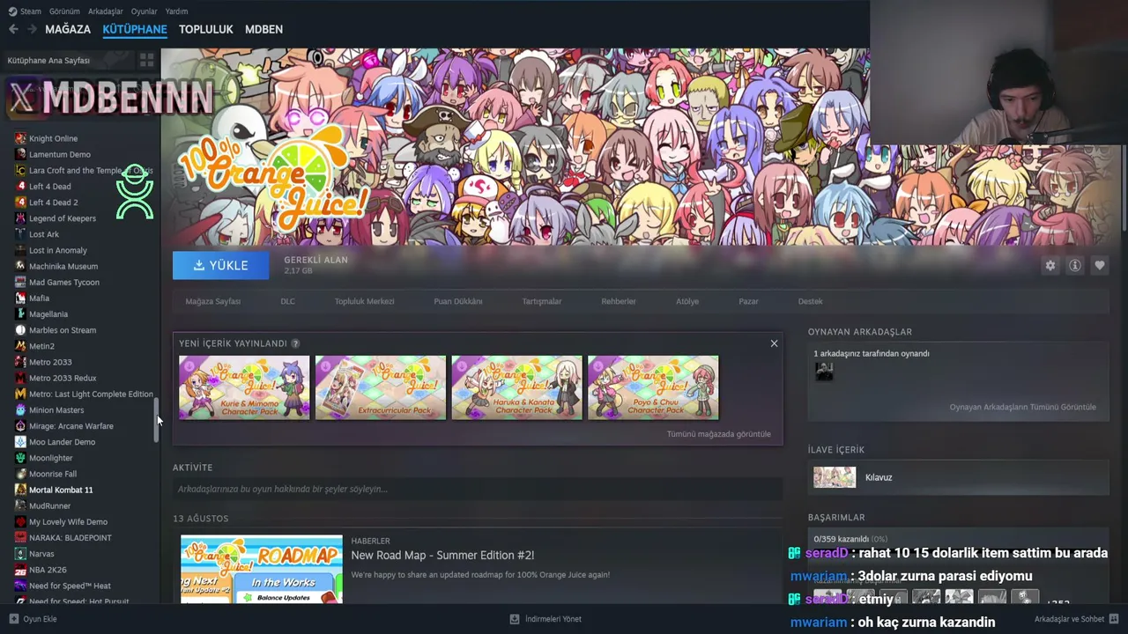Open Puan Dükkânı link
Screen dimensions: 1128x634
[458, 301]
